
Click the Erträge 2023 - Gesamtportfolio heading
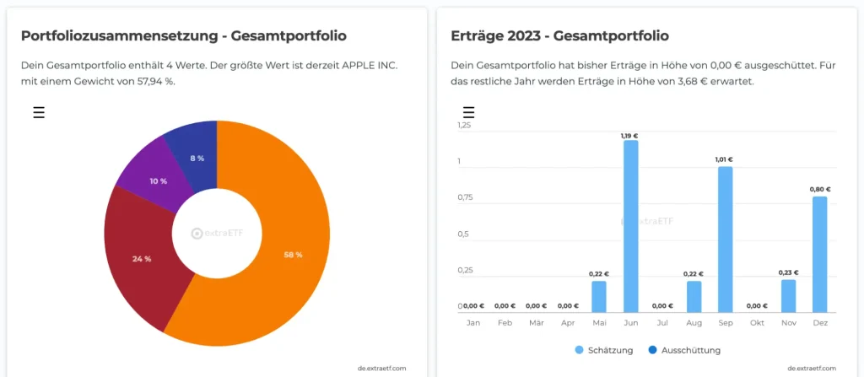(x=559, y=36)
